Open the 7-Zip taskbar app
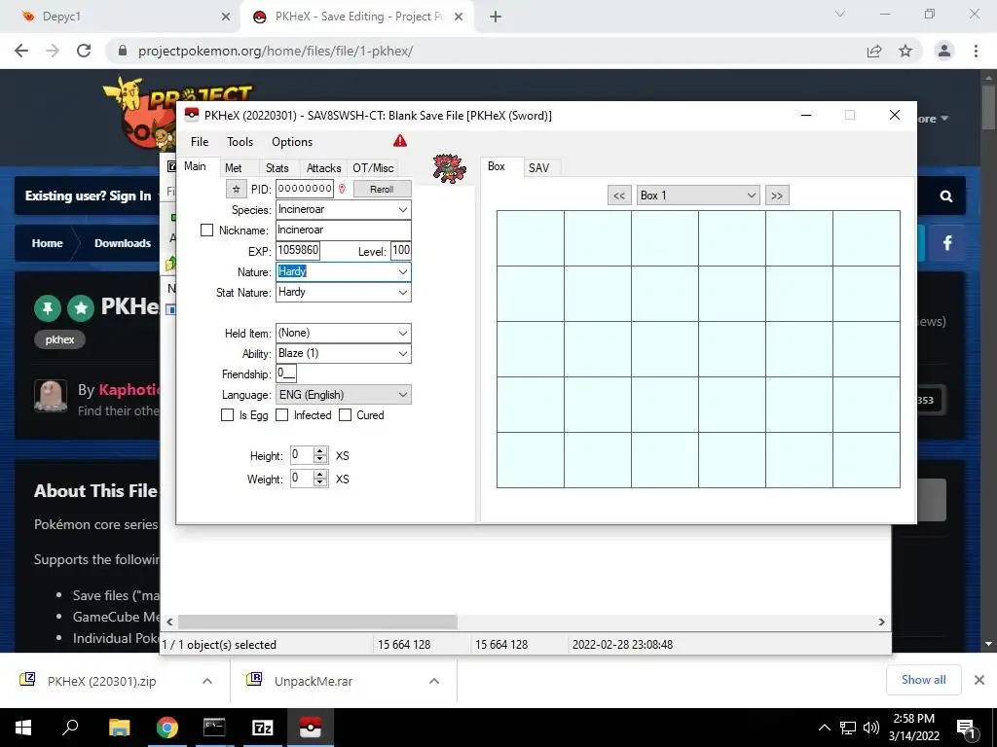This screenshot has height=747, width=997. tap(263, 728)
